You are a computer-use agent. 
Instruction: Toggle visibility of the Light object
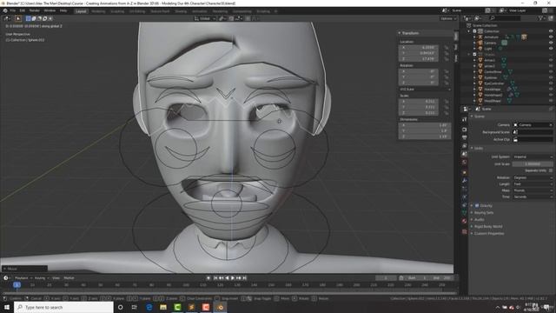(x=551, y=49)
